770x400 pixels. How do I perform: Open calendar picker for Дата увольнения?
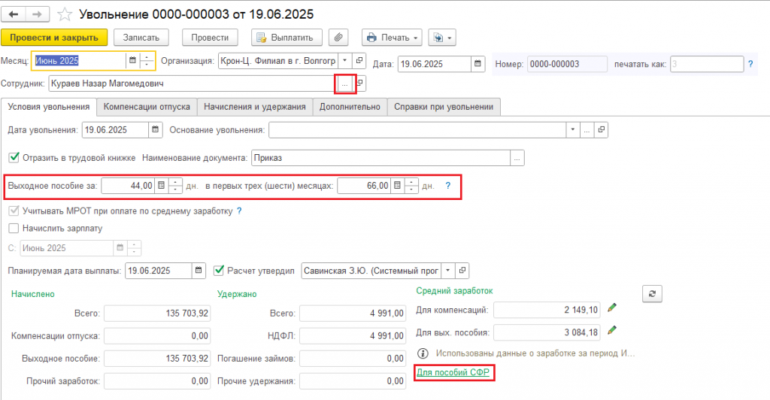[x=156, y=130]
